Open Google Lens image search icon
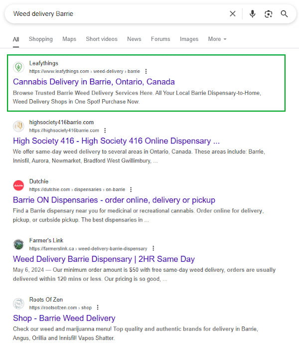 coord(269,14)
